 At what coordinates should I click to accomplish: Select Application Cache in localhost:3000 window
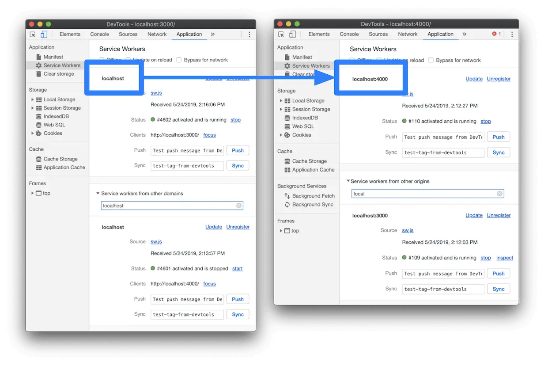pos(64,167)
